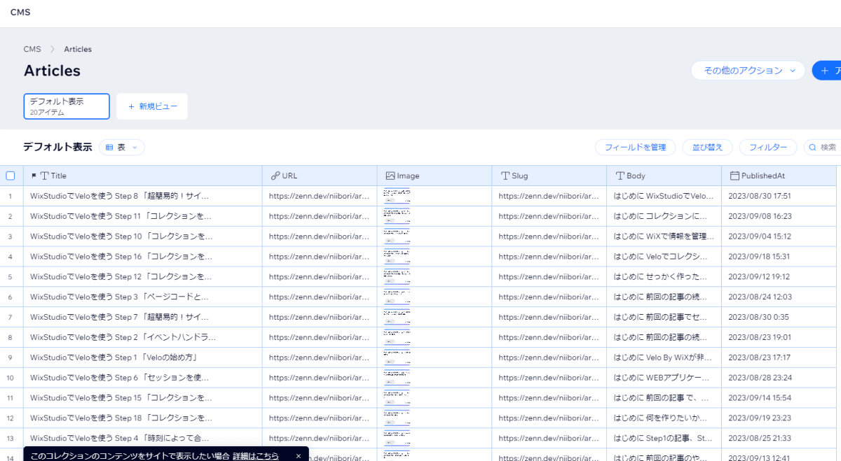The width and height of the screenshot is (841, 461).
Task: Click the table layout icon
Action: click(110, 148)
